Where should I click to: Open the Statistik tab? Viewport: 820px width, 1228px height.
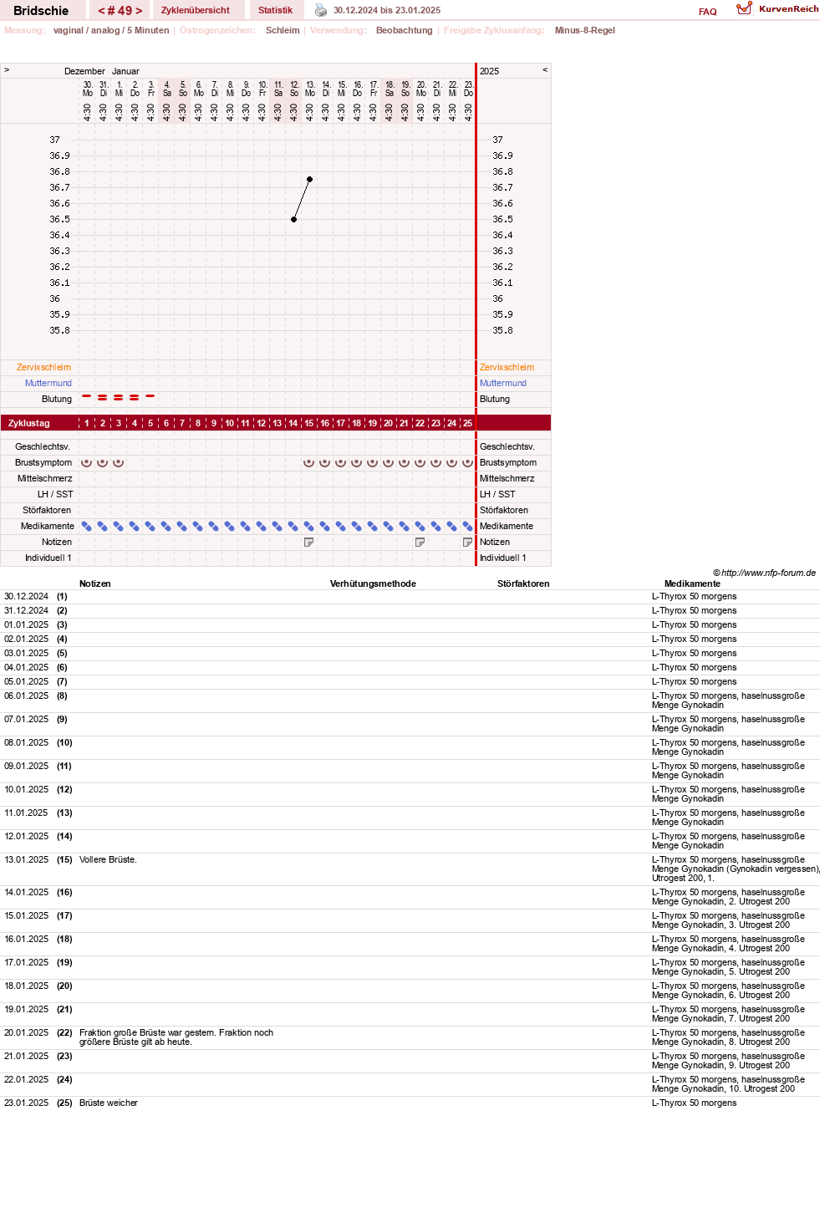(275, 10)
